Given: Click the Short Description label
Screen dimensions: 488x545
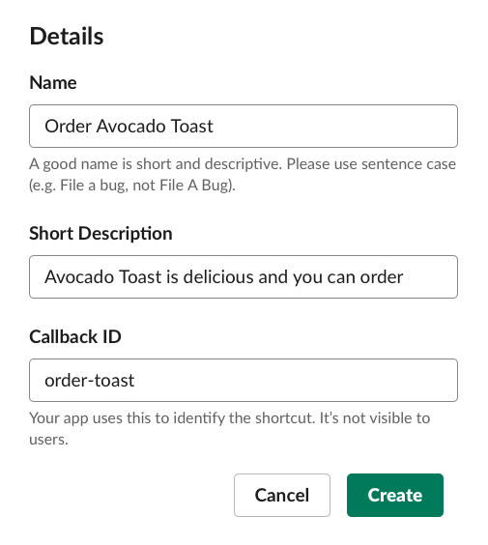Looking at the screenshot, I should click(x=100, y=233).
